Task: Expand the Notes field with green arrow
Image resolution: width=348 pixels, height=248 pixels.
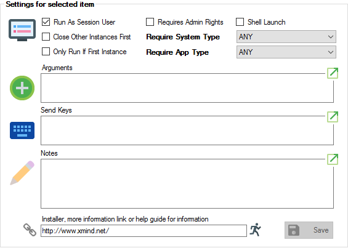Action: coord(333,159)
